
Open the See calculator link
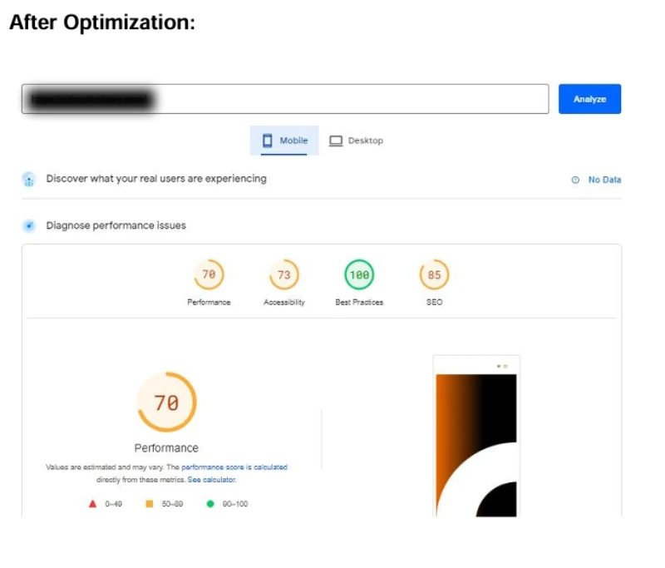pyautogui.click(x=212, y=480)
